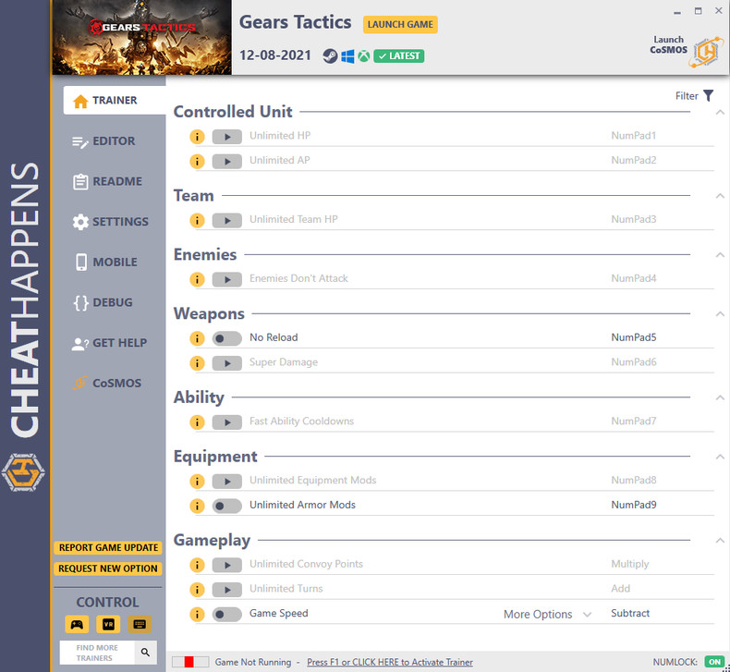Select the gamepad control icon
Image resolution: width=730 pixels, height=672 pixels.
point(77,625)
